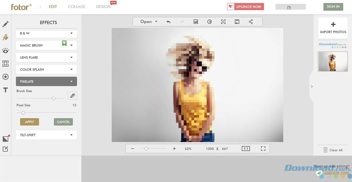352x182 pixels.
Task: Click the SIGN IN button
Action: click(333, 7)
